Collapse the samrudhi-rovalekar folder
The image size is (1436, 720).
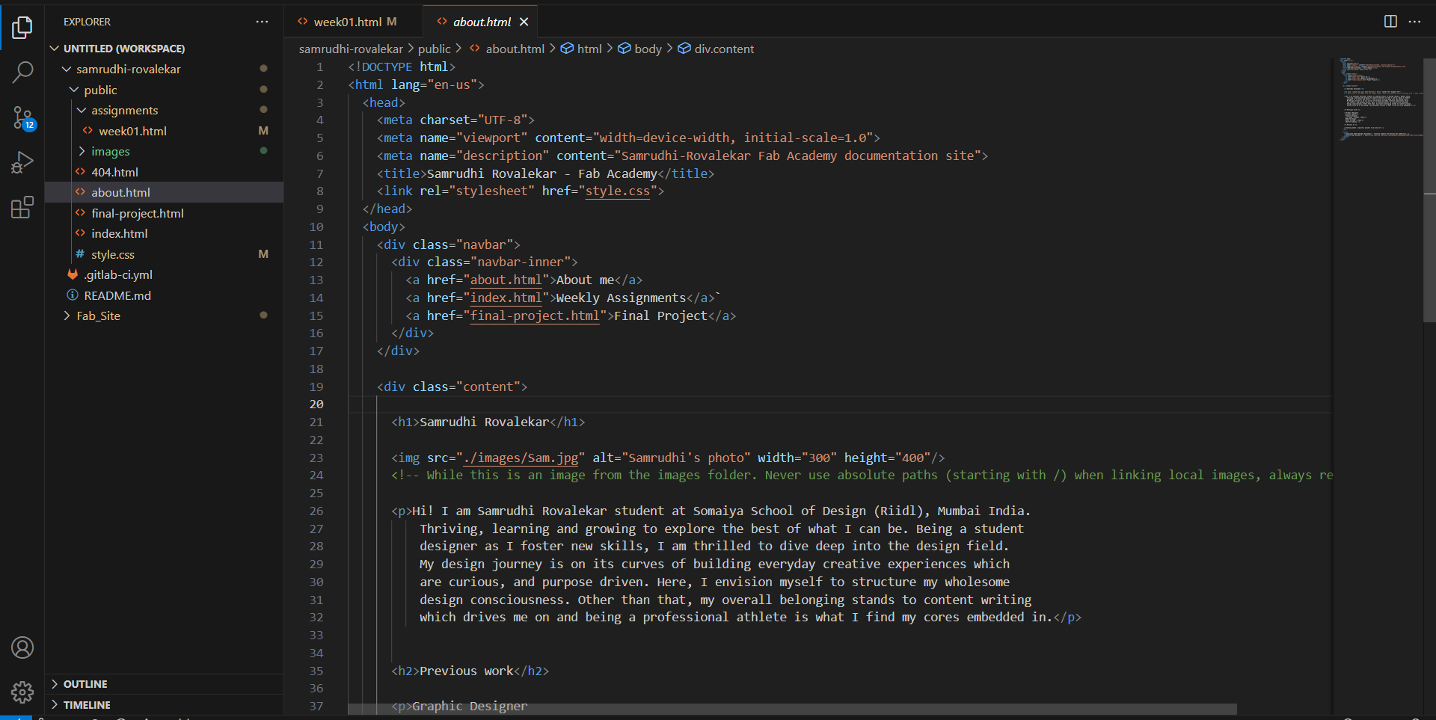coord(67,69)
